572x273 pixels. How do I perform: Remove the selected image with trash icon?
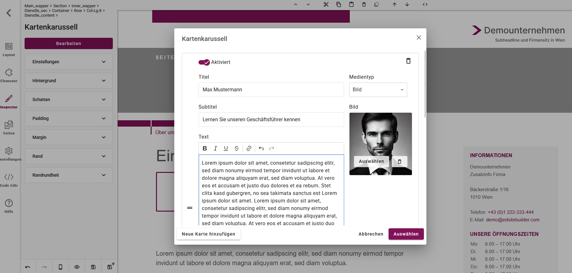[x=400, y=162]
